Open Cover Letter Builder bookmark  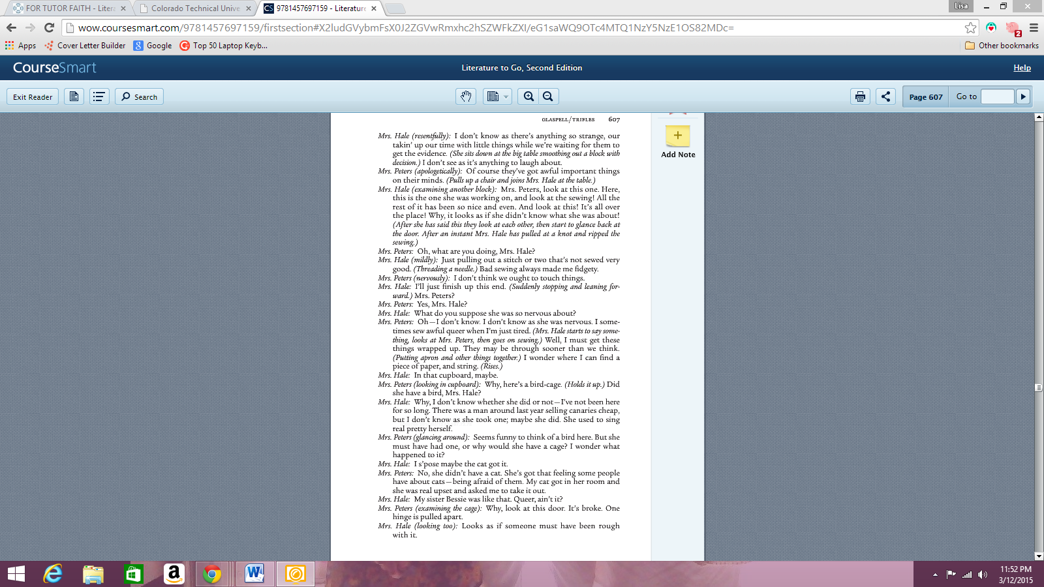(85, 46)
